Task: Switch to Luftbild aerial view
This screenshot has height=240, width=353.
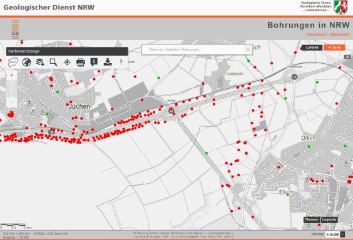Action: coord(312,47)
